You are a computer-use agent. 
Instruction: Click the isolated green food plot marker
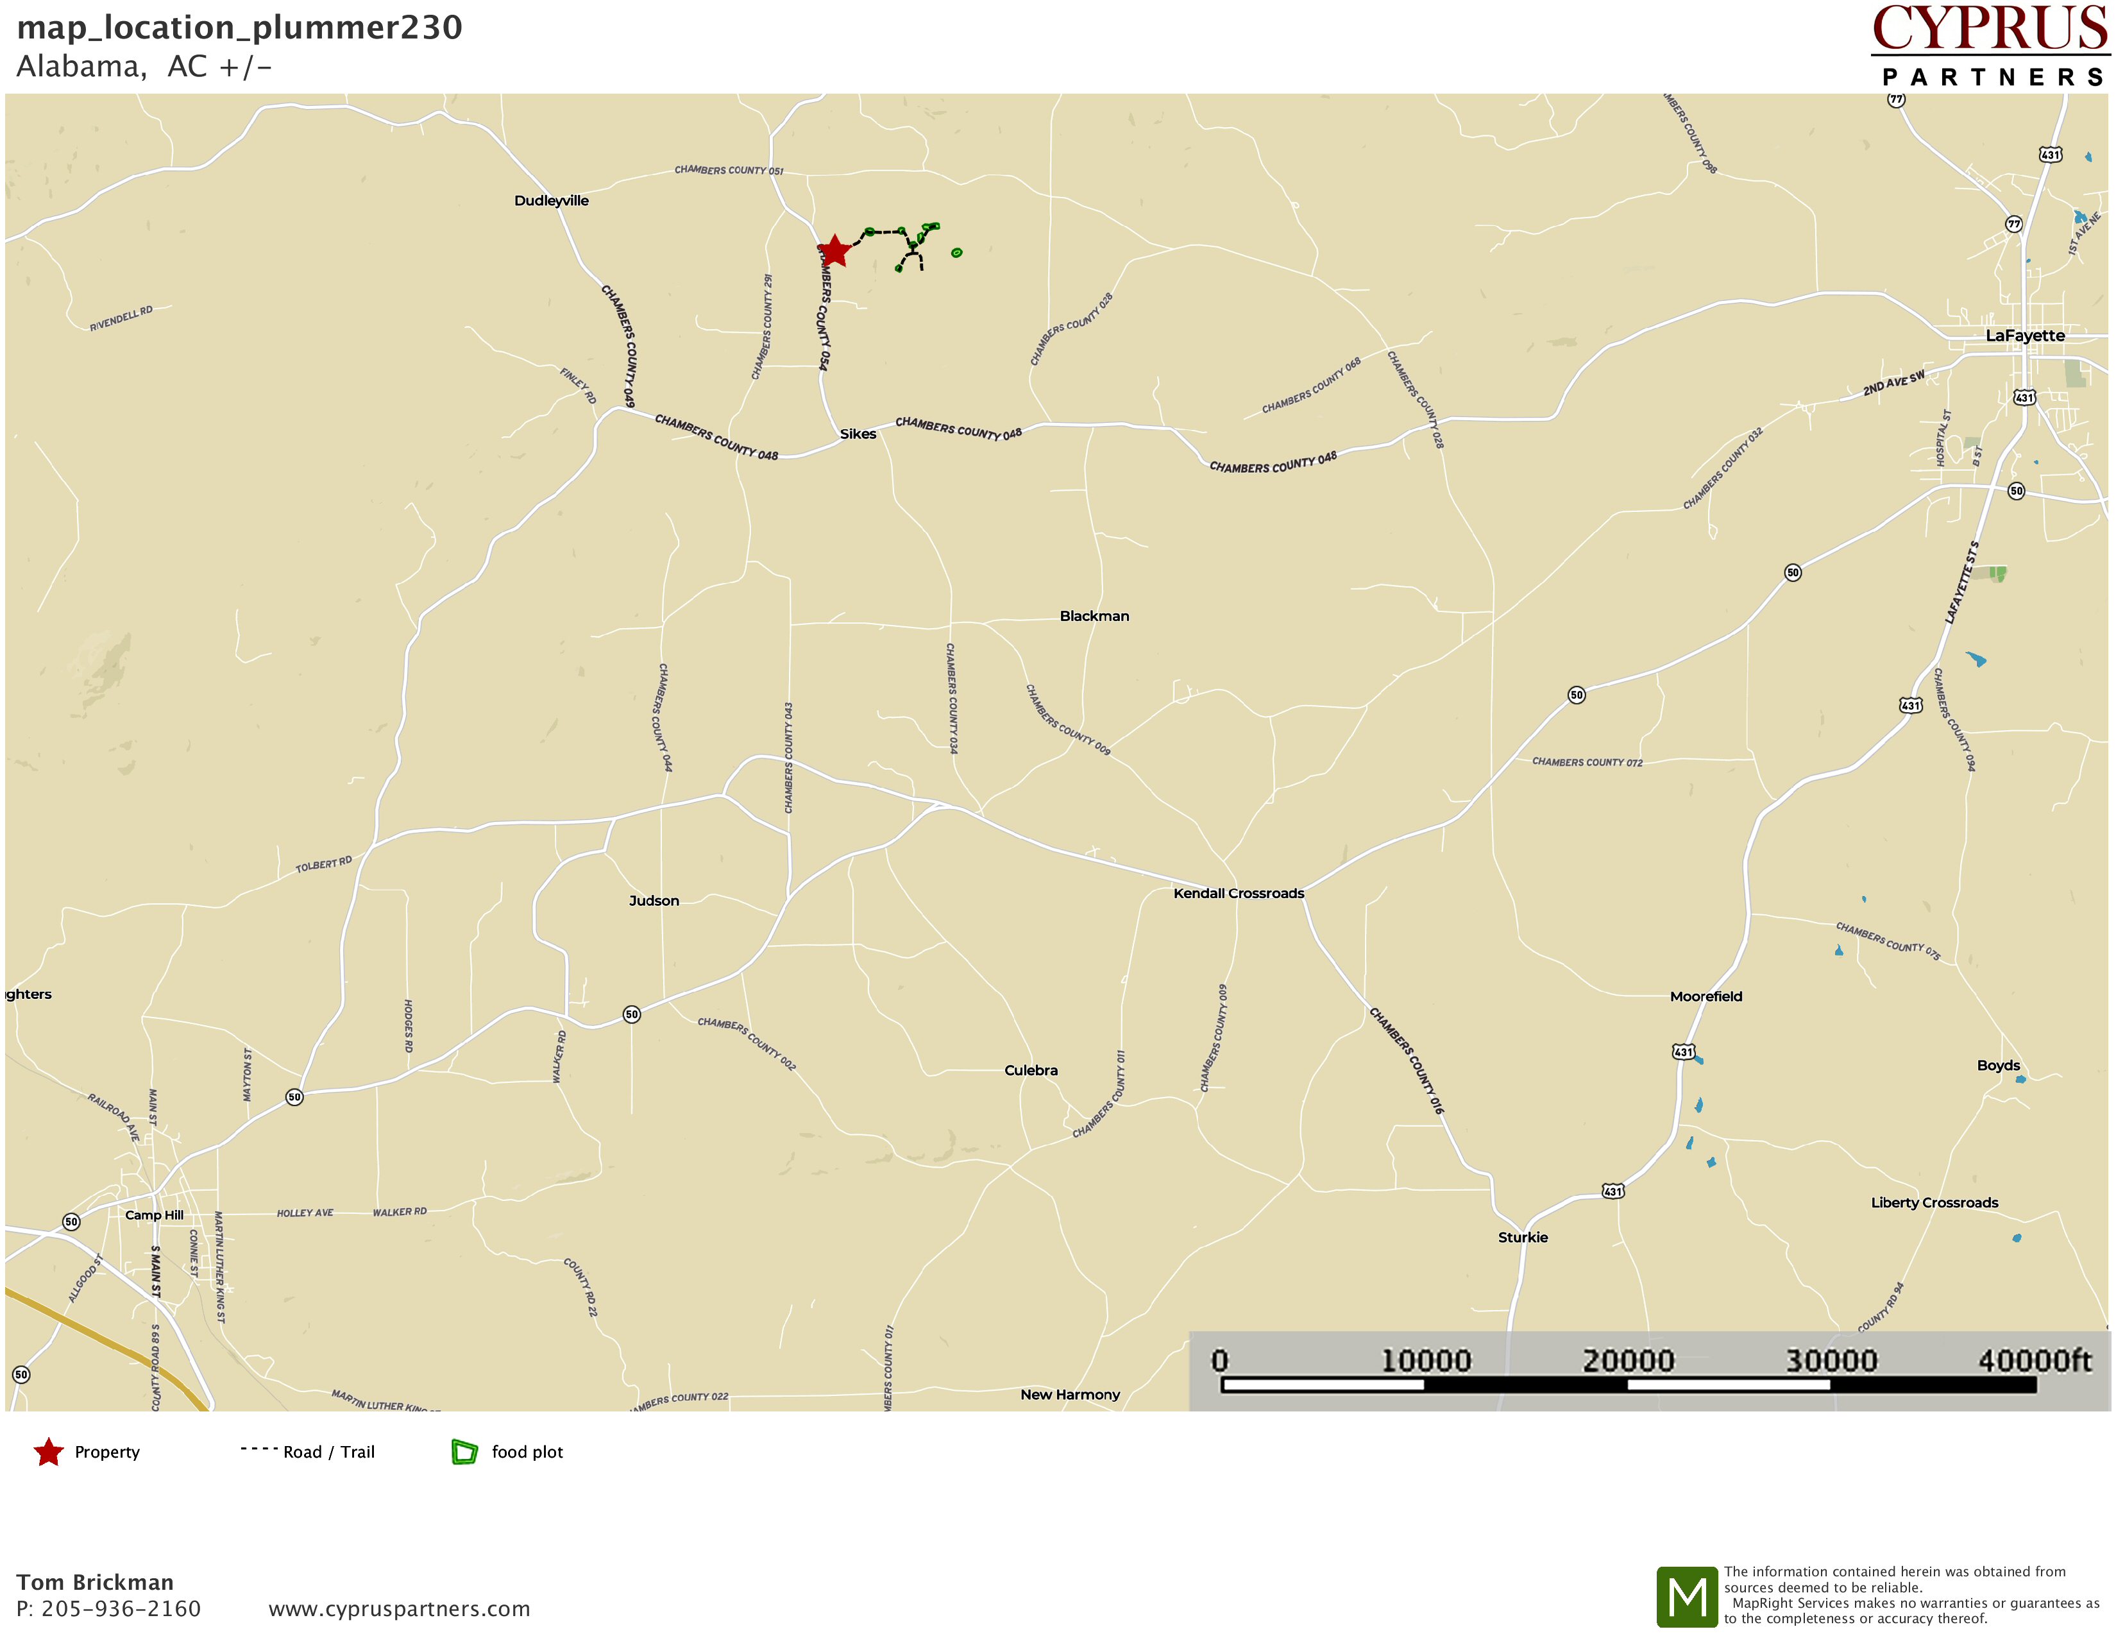(x=956, y=253)
